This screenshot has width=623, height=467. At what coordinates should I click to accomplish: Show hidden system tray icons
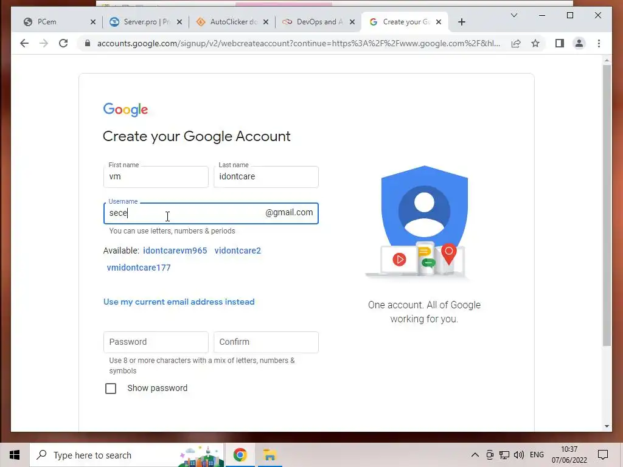(475, 455)
